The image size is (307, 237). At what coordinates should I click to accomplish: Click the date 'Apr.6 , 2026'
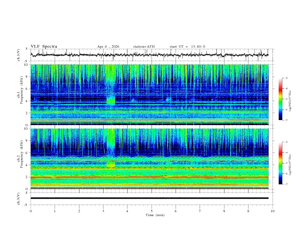coord(108,46)
